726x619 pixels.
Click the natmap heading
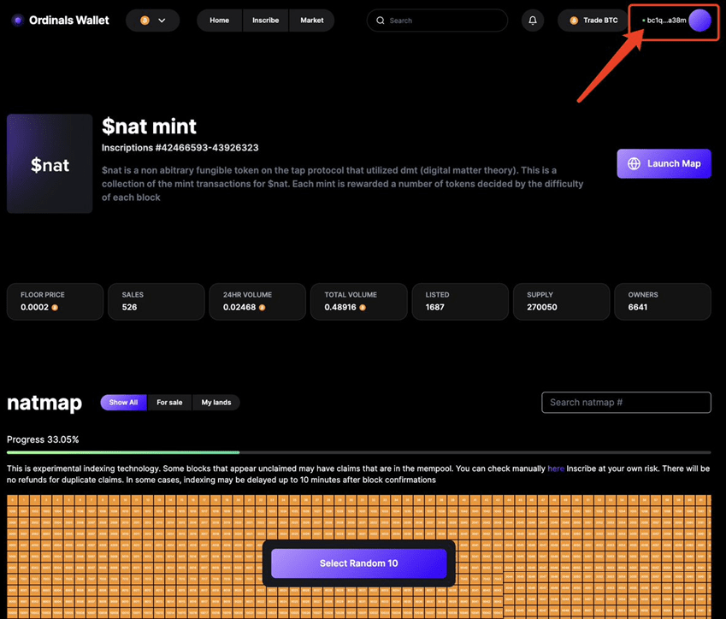(x=44, y=403)
